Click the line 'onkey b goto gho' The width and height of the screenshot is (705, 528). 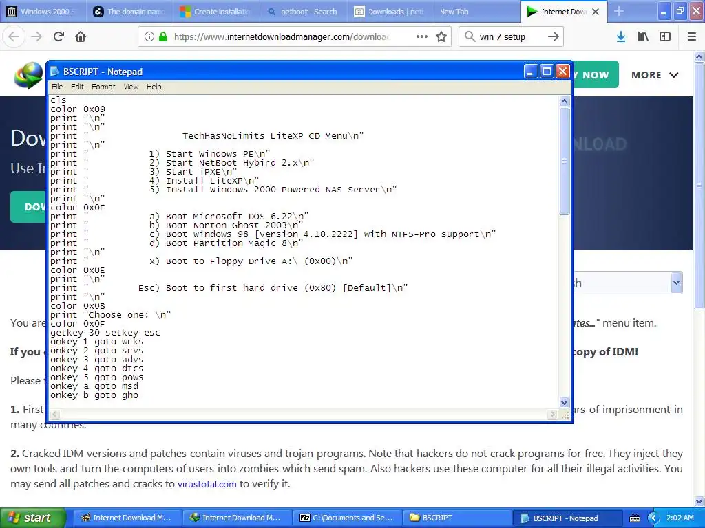(x=94, y=395)
